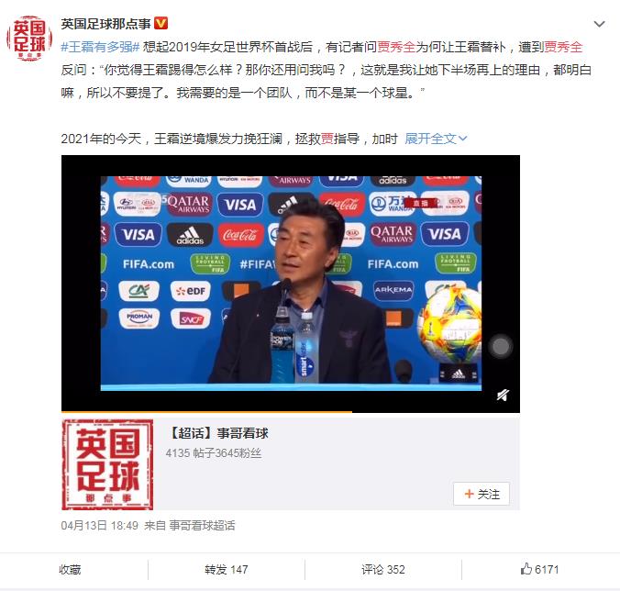The height and width of the screenshot is (591, 620).
Task: Like the post via thumbs-up icon
Action: 526,569
